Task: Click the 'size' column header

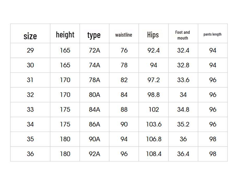Action: [x=30, y=36]
